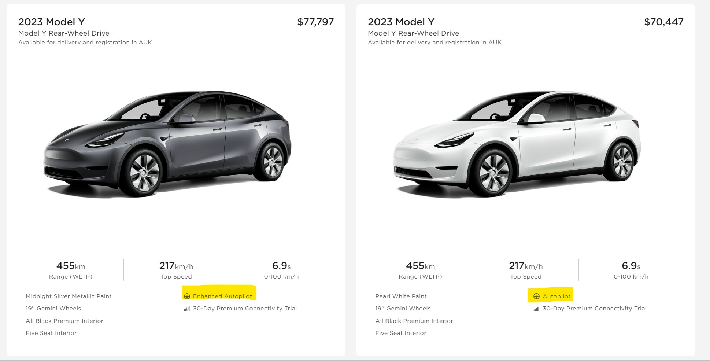
Task: Select the $70,447 price
Action: pos(663,22)
